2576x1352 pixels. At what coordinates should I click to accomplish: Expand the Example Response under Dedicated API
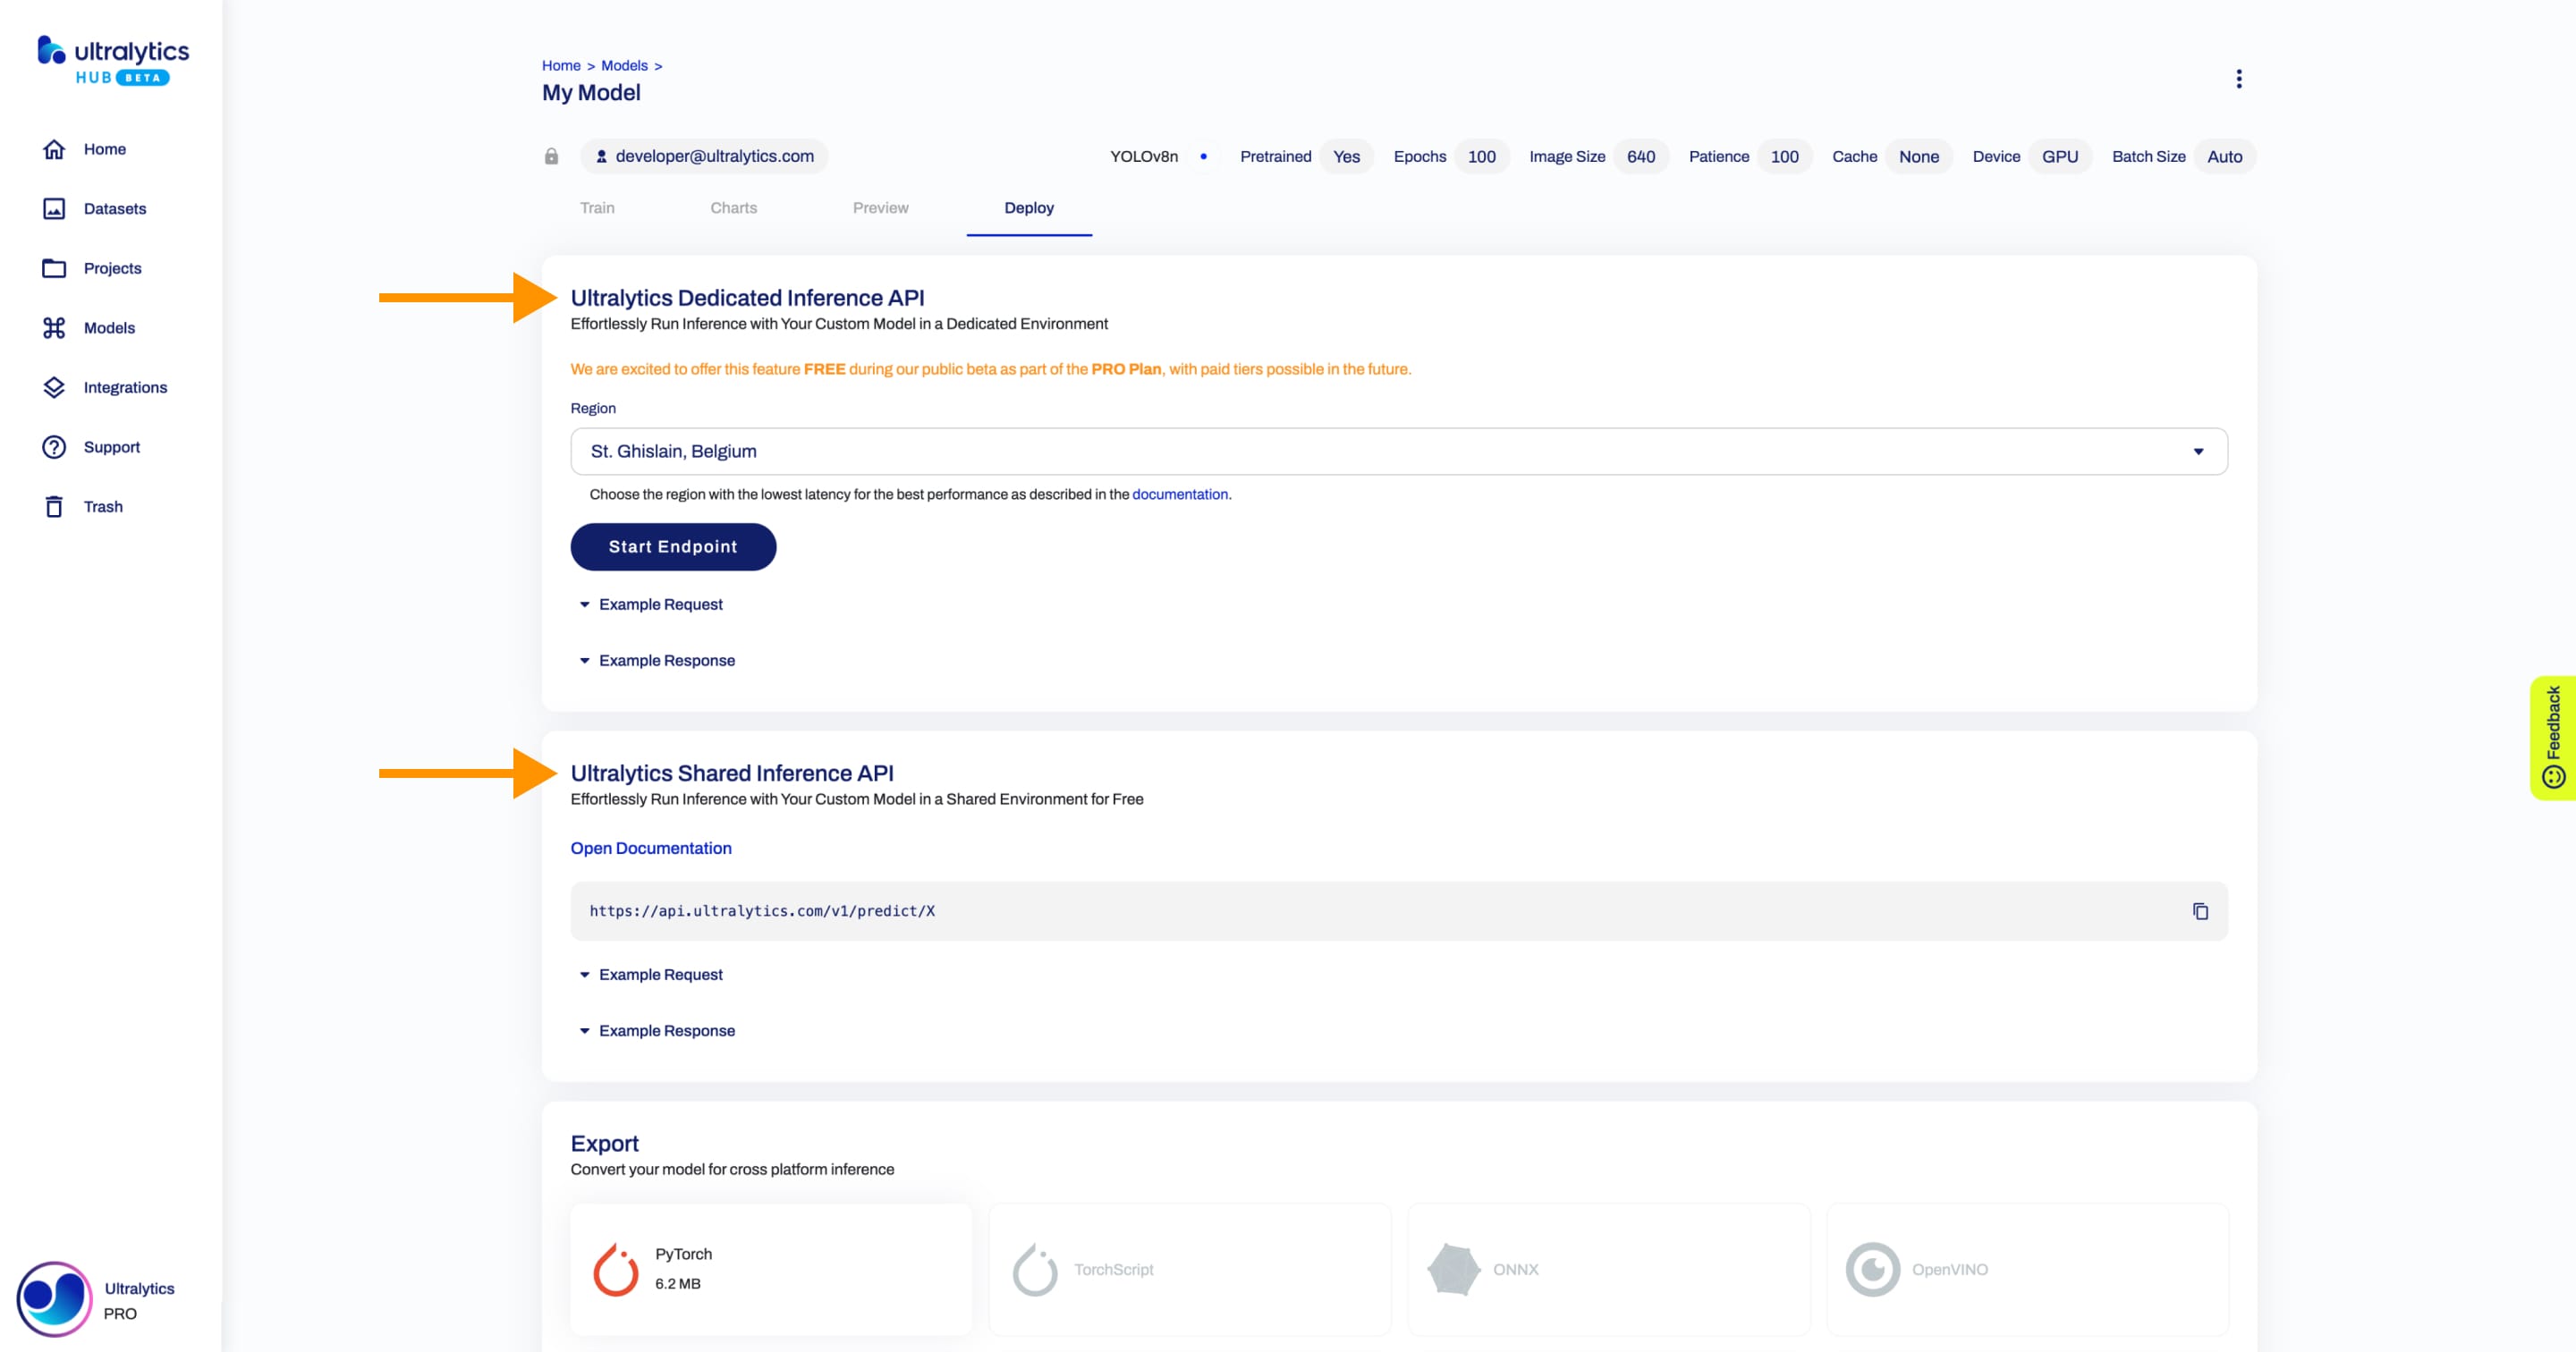666,659
